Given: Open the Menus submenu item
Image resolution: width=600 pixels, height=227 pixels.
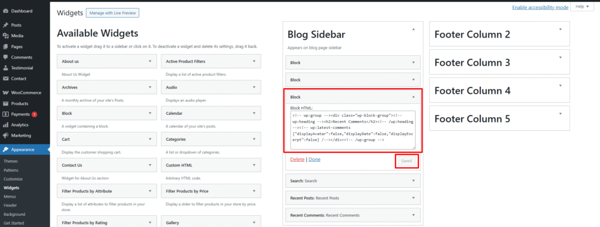Looking at the screenshot, I should 10,196.
